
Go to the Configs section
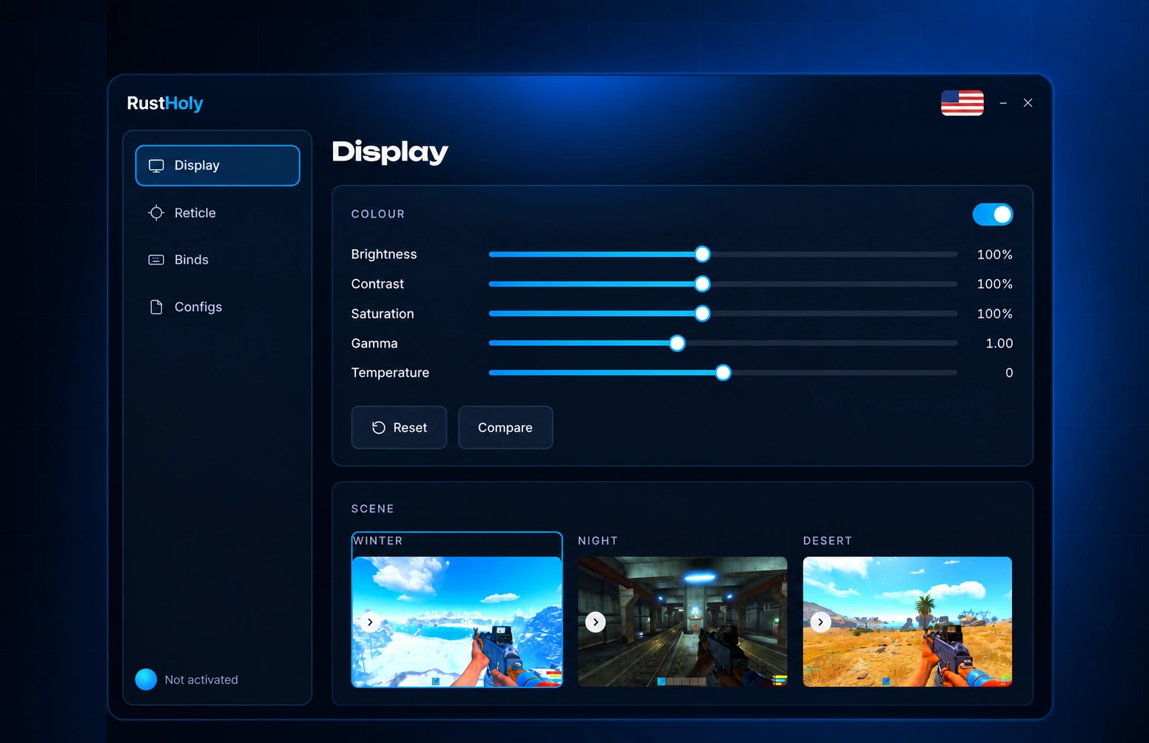[x=217, y=307]
